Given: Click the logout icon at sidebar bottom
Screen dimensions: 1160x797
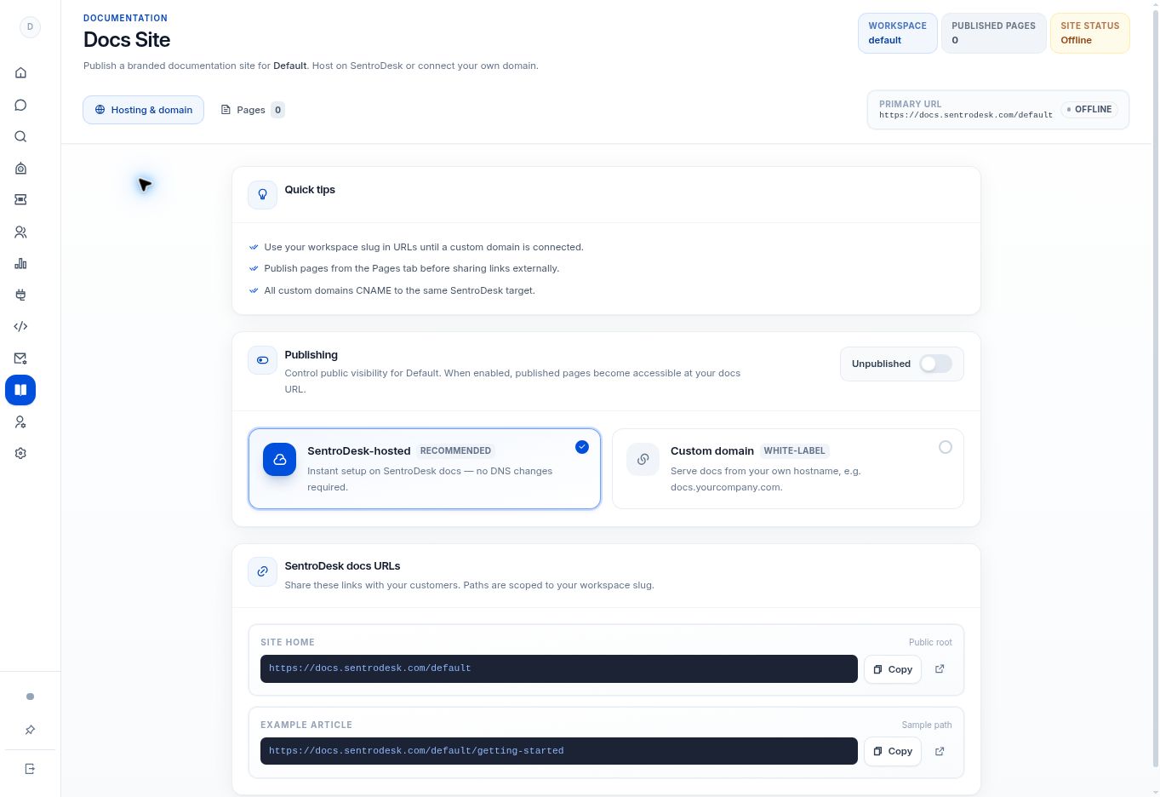Looking at the screenshot, I should point(30,769).
